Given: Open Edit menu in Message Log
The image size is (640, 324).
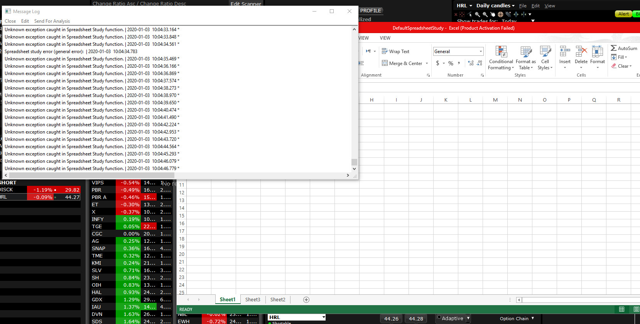Looking at the screenshot, I should click(x=25, y=21).
